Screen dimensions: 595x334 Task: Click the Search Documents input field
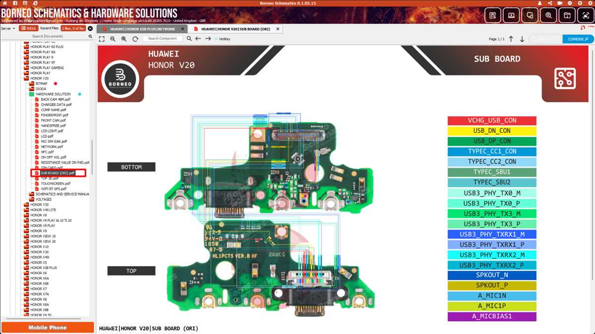(48, 36)
